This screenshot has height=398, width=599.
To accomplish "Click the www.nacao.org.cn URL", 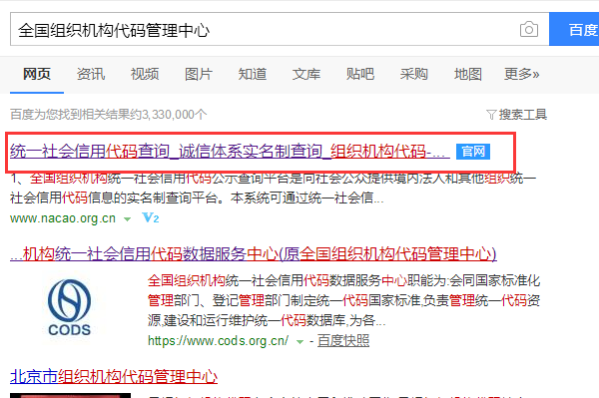I will click(x=63, y=218).
